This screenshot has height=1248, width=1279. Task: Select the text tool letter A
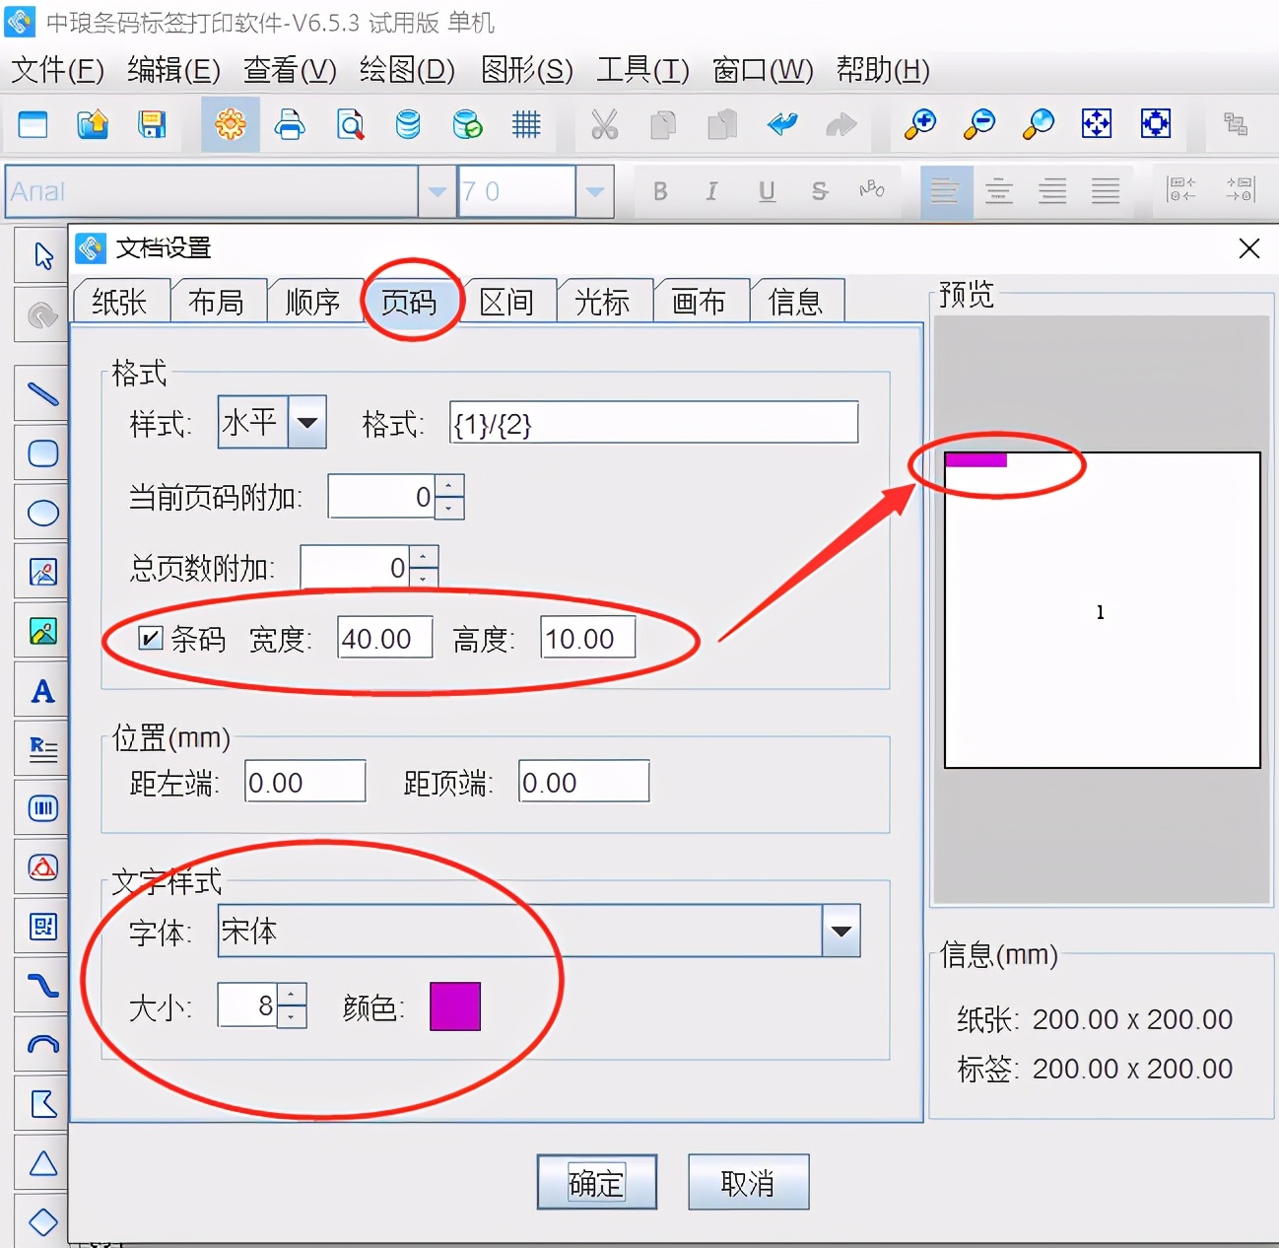42,690
